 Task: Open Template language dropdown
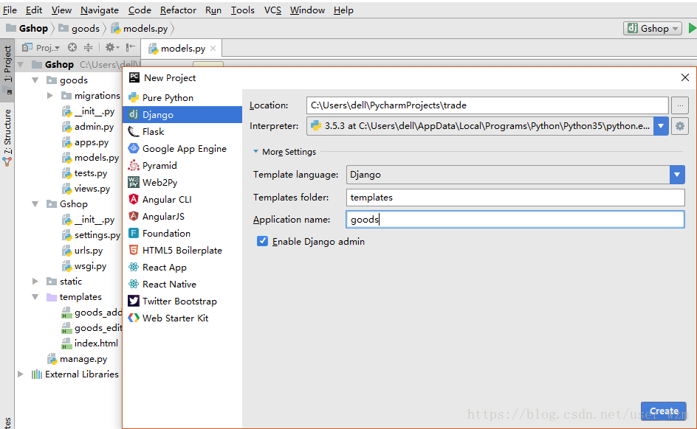point(676,175)
